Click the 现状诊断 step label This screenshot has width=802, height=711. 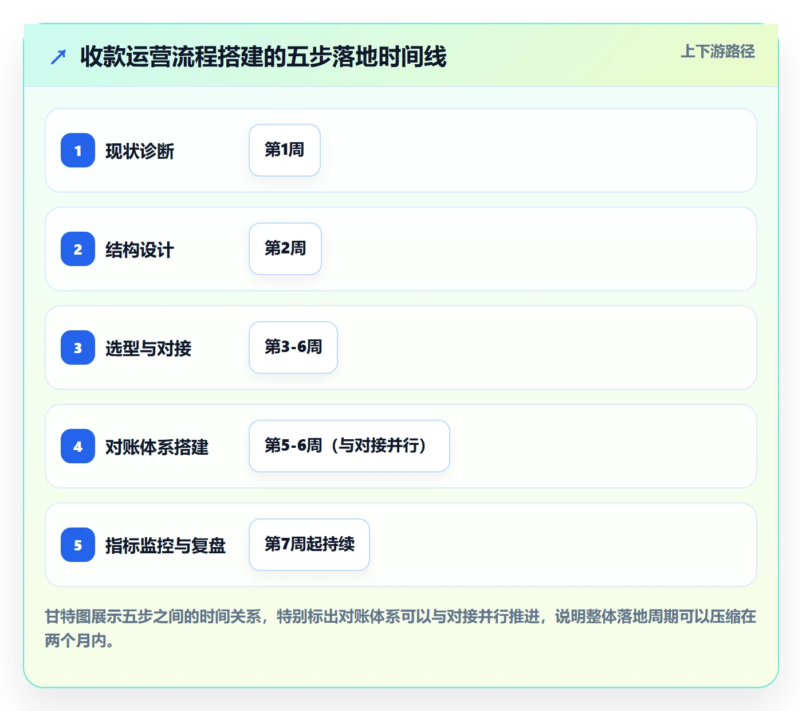pos(140,151)
